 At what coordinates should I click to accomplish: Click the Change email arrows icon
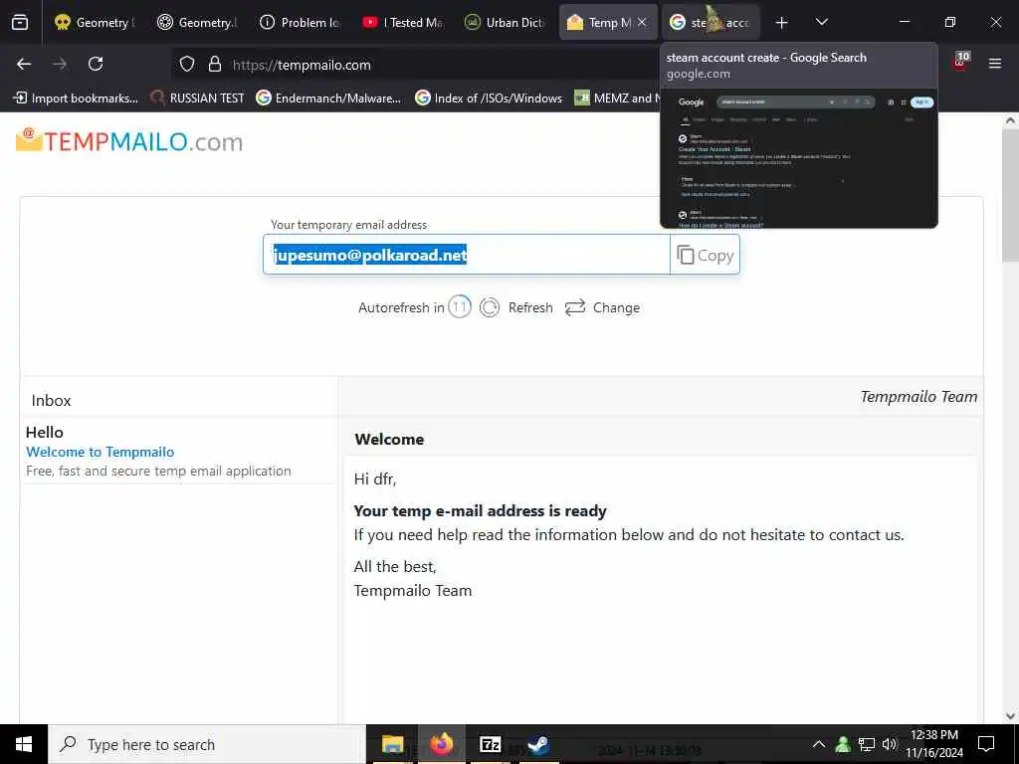[575, 307]
